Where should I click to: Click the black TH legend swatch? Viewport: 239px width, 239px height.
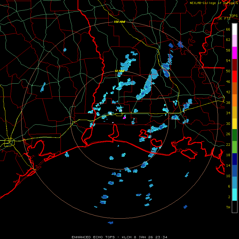click(234, 207)
